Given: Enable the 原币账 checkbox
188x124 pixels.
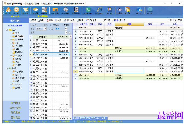Looking at the screenshot, I should click(x=62, y=25).
